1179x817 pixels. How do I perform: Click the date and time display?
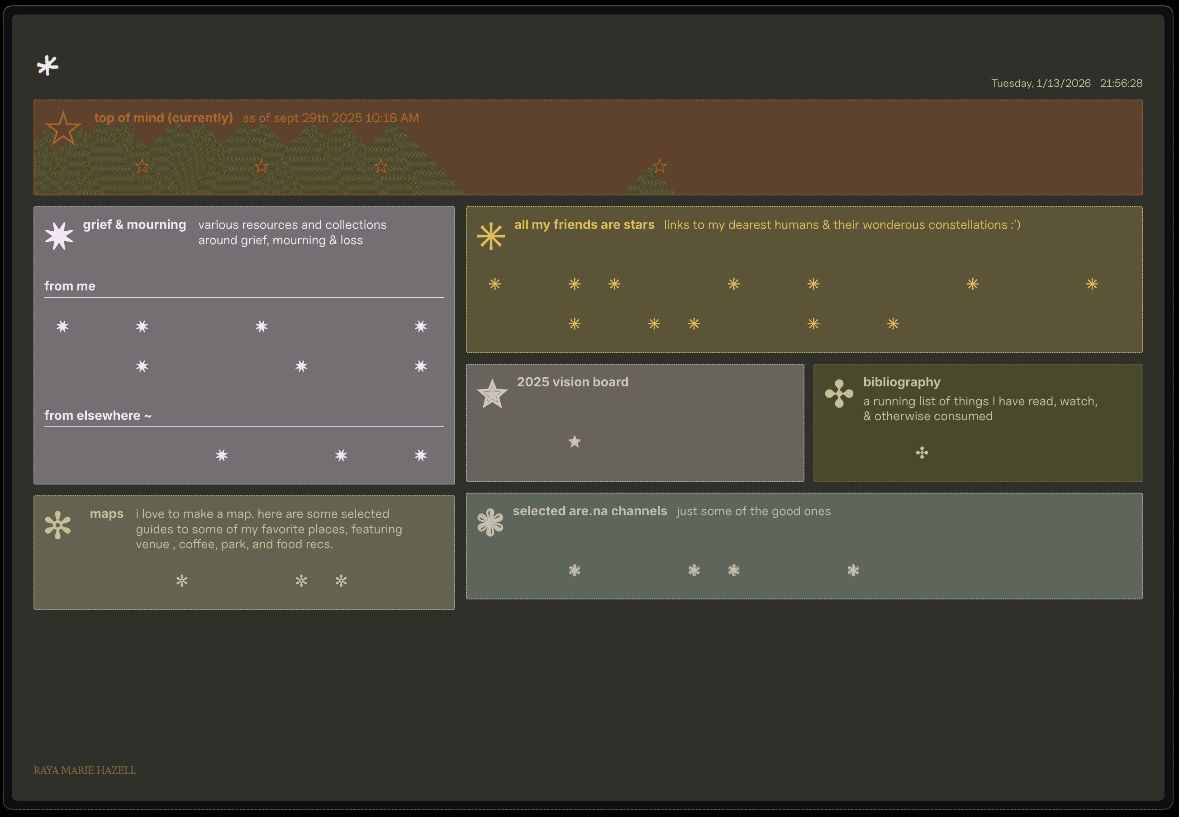(x=1066, y=83)
